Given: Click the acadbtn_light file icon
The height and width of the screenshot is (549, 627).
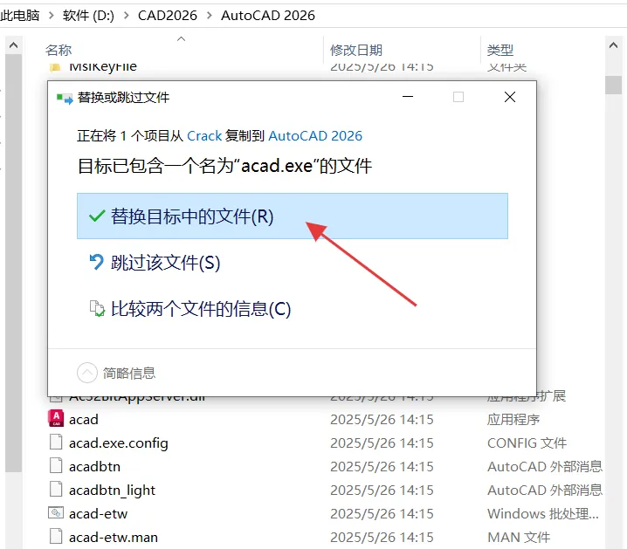Looking at the screenshot, I should pos(56,490).
